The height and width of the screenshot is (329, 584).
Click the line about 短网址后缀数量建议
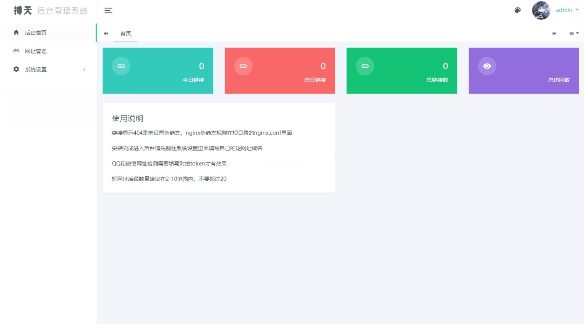click(169, 179)
